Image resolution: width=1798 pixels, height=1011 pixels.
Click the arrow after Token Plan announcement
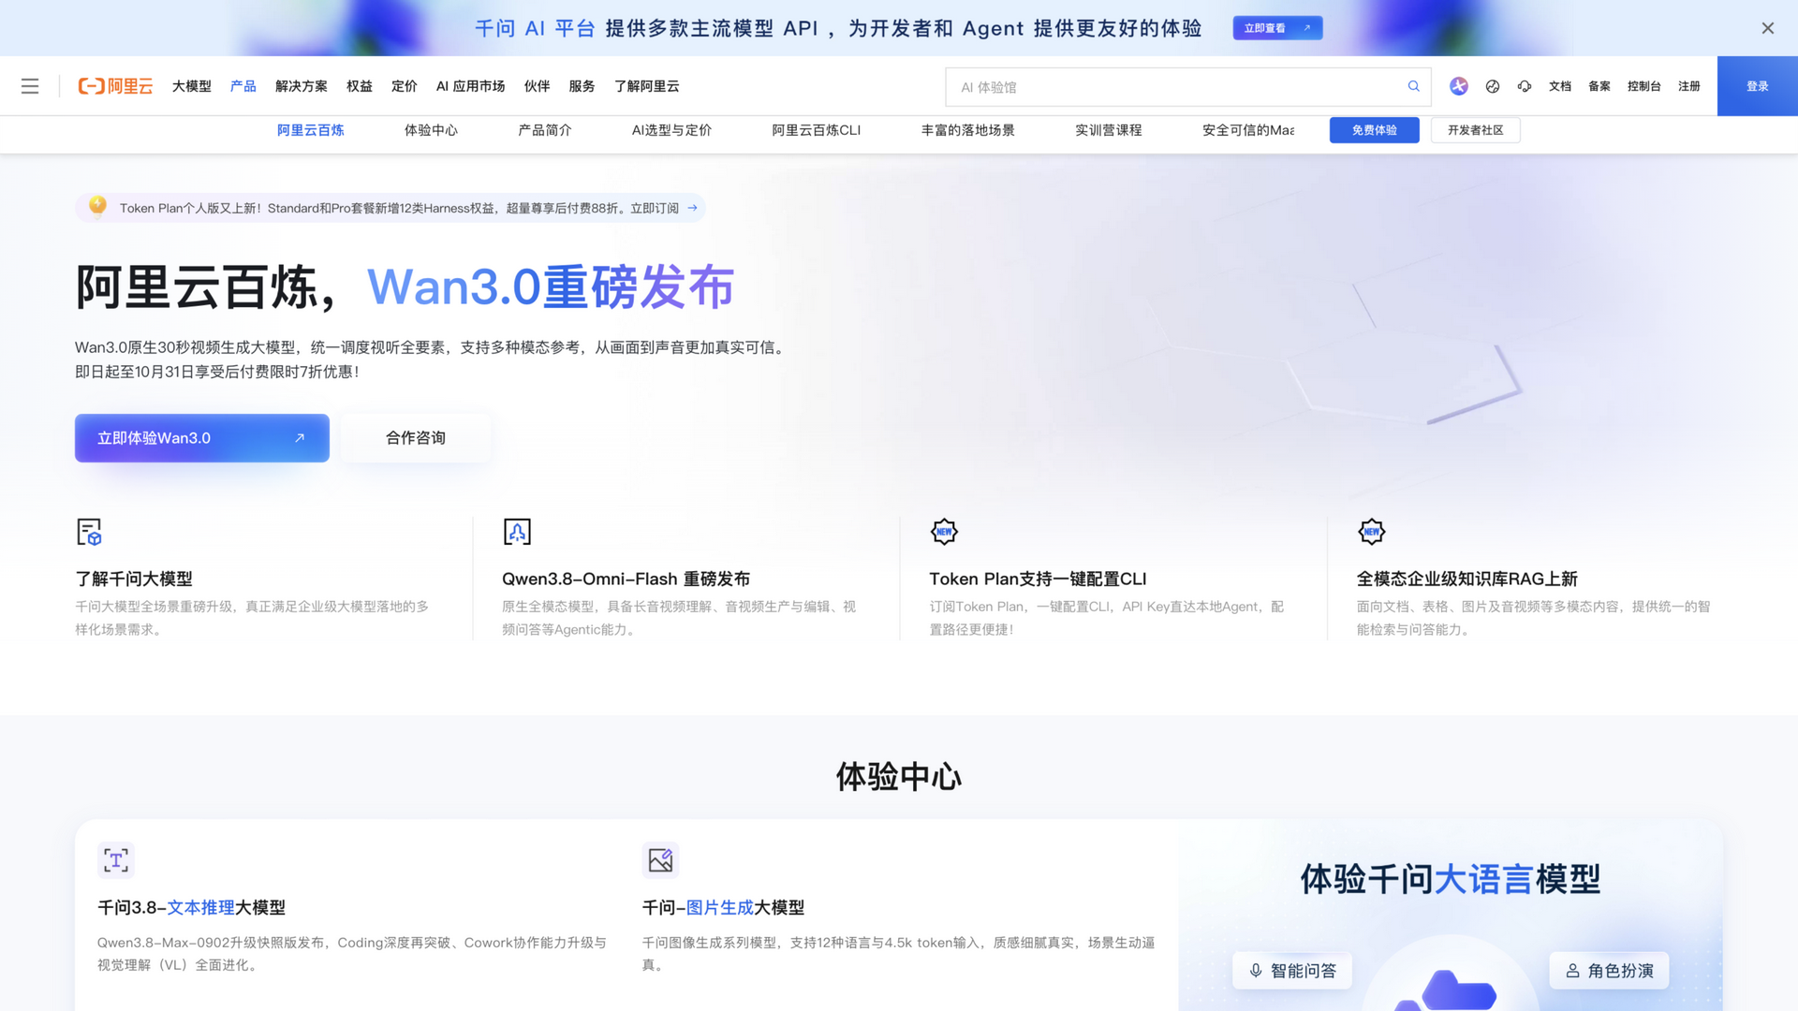(x=692, y=208)
